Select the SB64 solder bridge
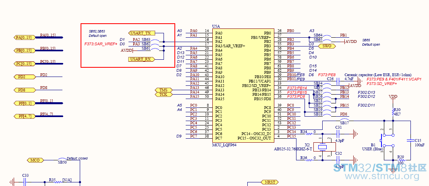This screenshot has width=429, height=186. 327,36
